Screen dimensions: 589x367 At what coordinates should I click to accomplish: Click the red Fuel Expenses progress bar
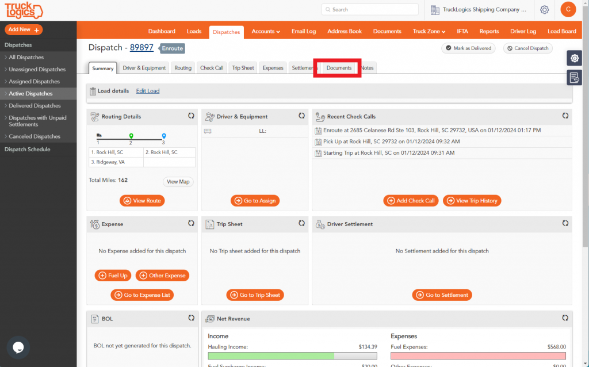point(478,355)
